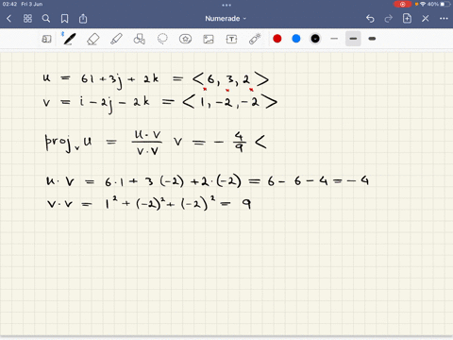The height and width of the screenshot is (340, 453).
Task: Select the Shapes tool
Action: tap(139, 39)
